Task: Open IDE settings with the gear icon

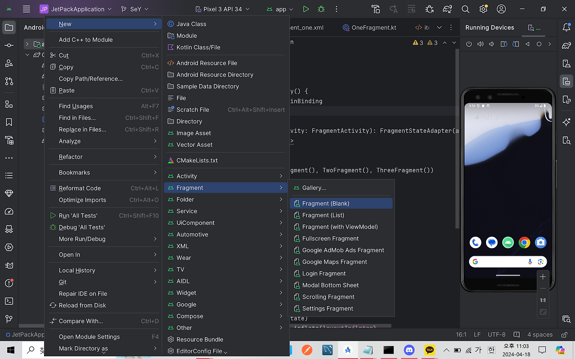Action: pos(483,9)
